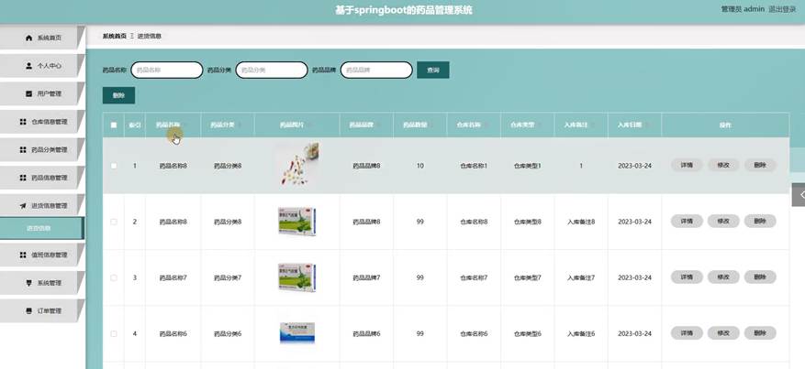Image resolution: width=805 pixels, height=369 pixels.
Task: Click the 入库备注8 cell
Action: [x=581, y=222]
